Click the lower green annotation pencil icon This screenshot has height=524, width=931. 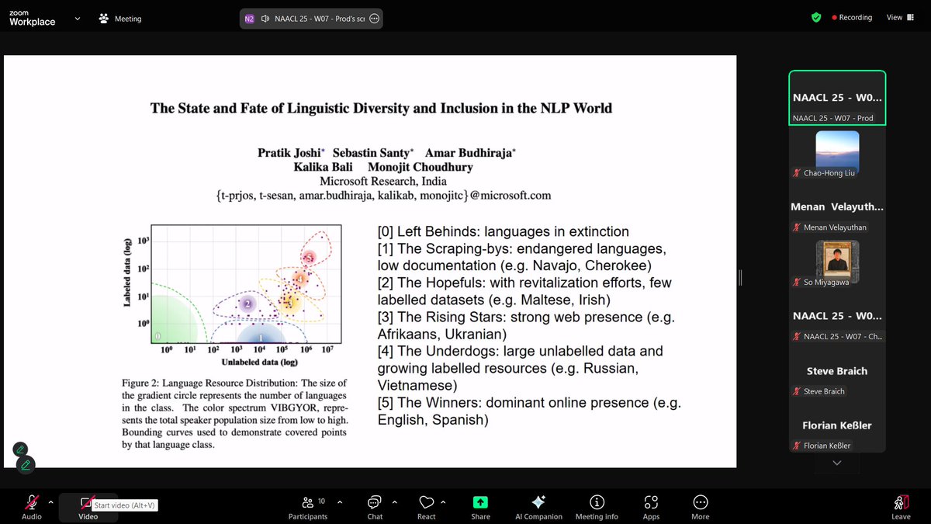pos(26,464)
